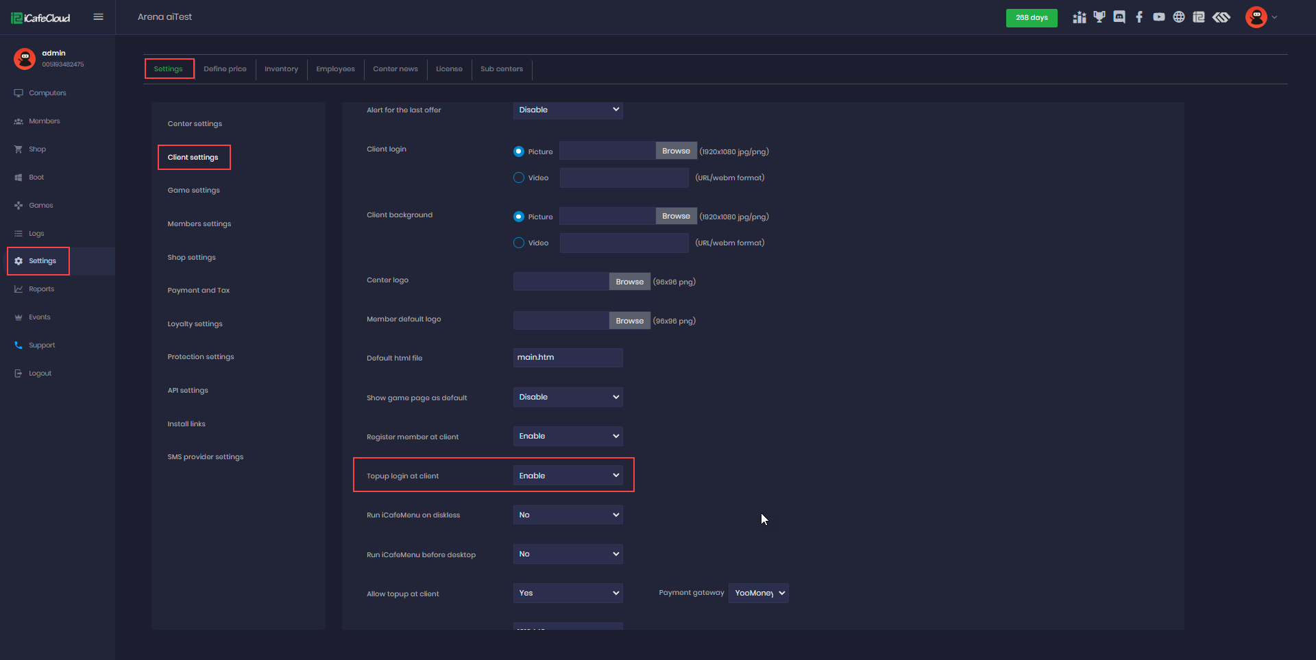Open the leaderboard ranking stars icon
The height and width of the screenshot is (660, 1316).
1080,17
